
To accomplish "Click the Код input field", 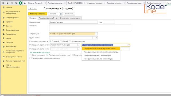I will coord(109,22).
